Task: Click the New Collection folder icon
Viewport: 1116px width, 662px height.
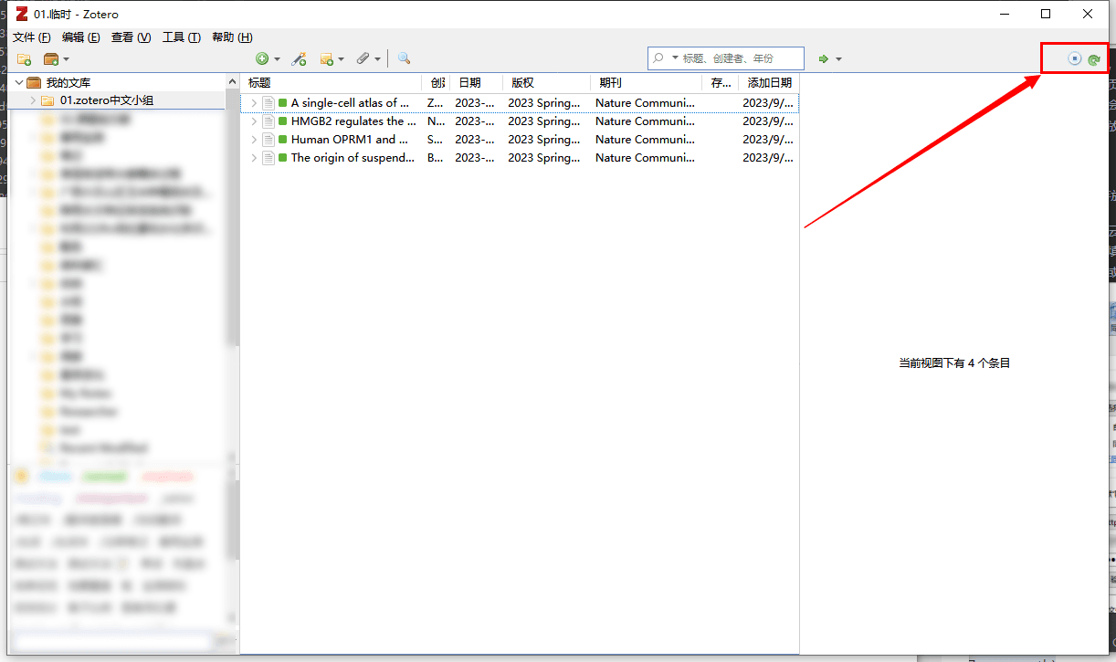Action: pos(25,59)
